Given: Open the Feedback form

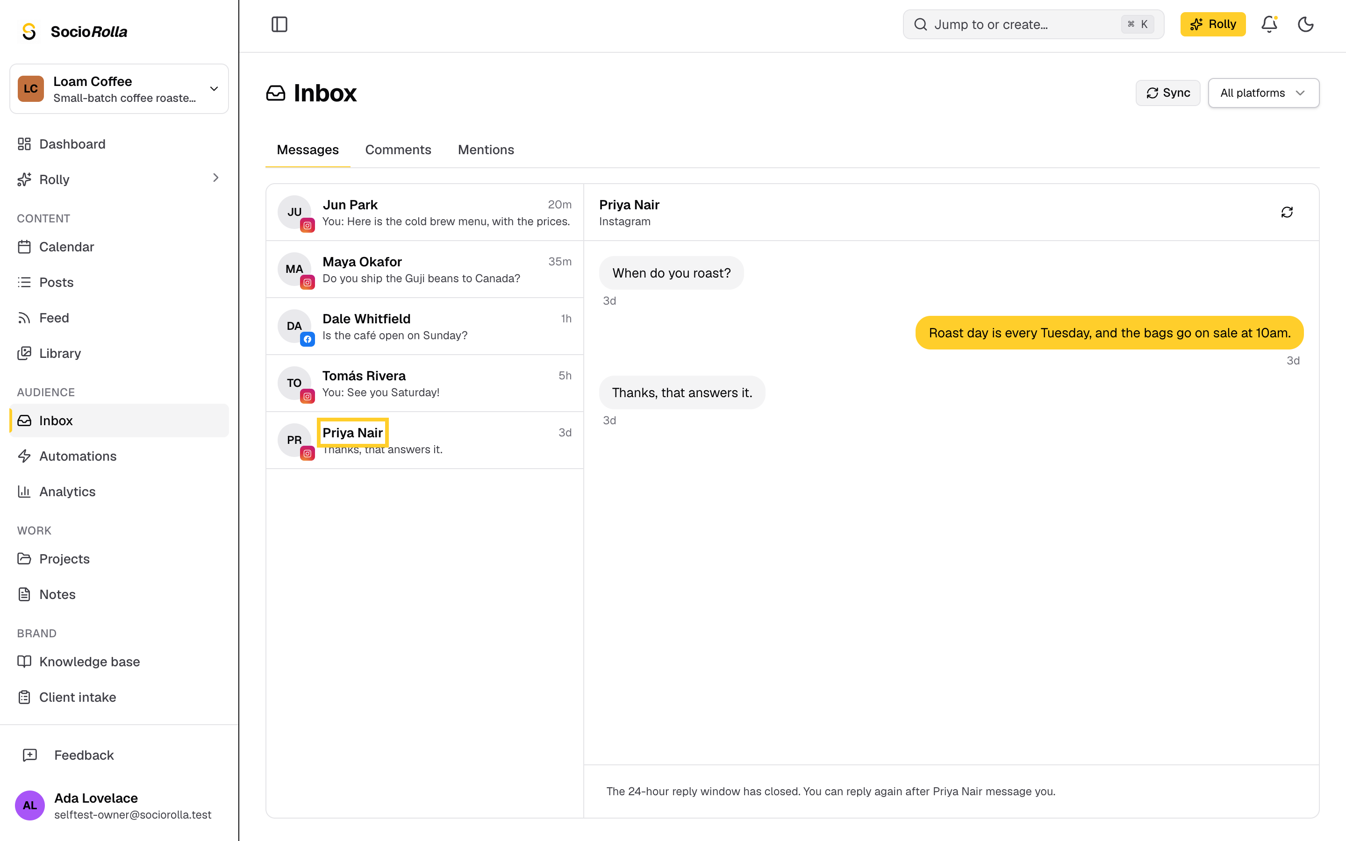Looking at the screenshot, I should click(x=119, y=755).
